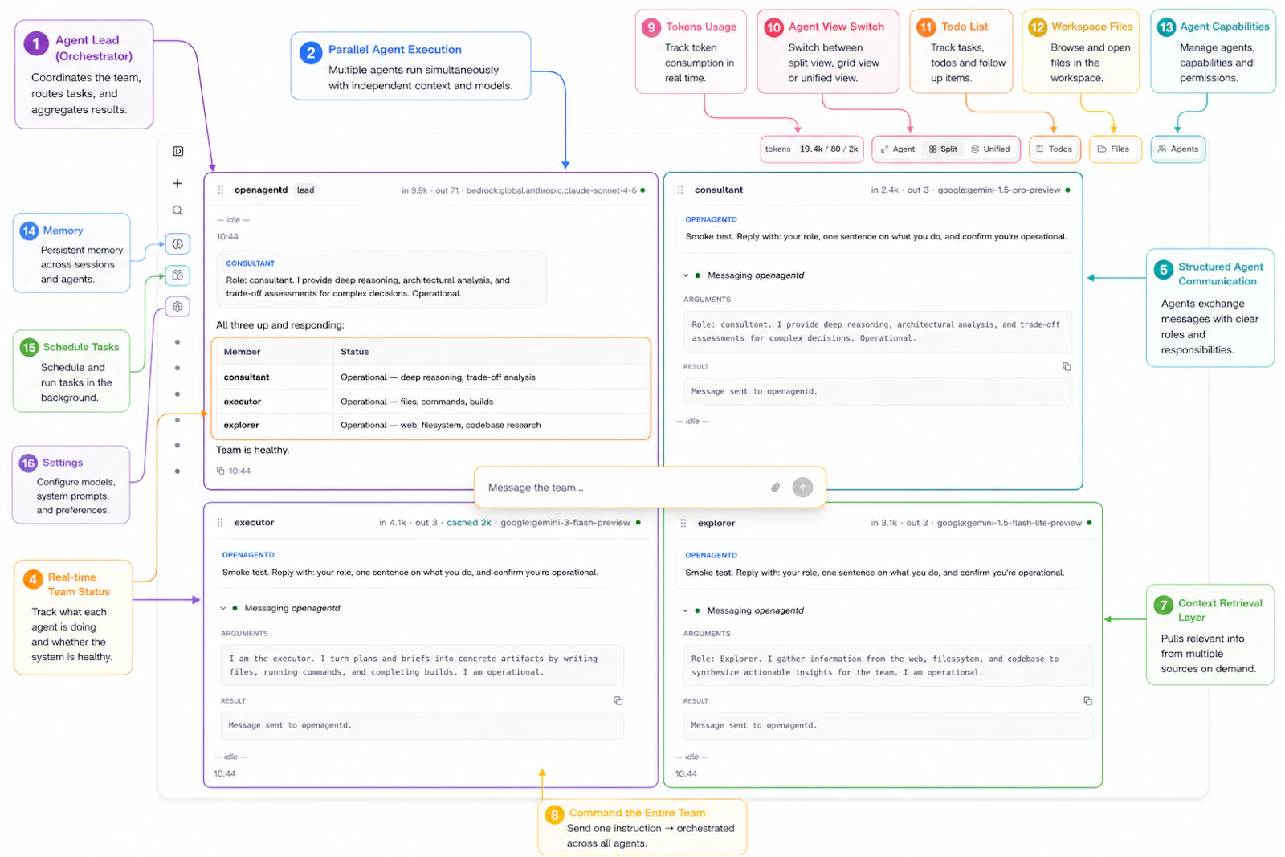Click the 'explorer' cell in the status table

point(242,426)
